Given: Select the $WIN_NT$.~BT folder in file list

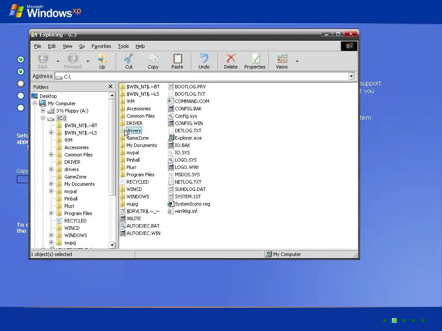Looking at the screenshot, I should click(139, 86).
